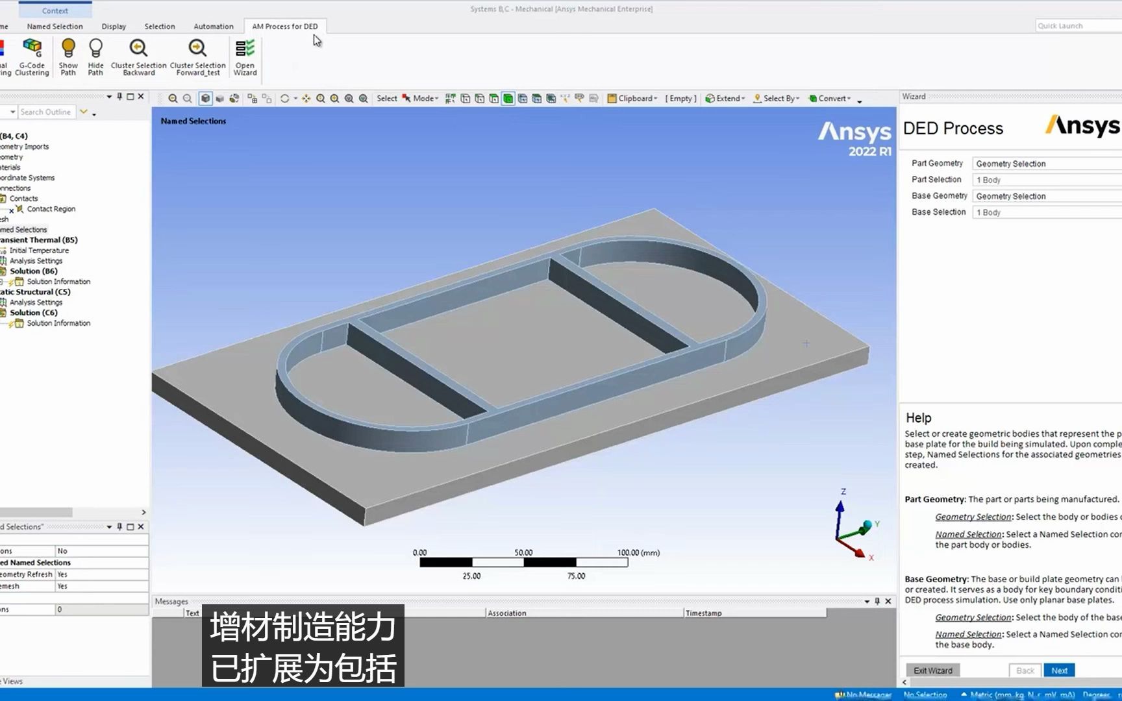This screenshot has height=701, width=1122.
Task: Select the Show Path tool
Action: coord(68,57)
